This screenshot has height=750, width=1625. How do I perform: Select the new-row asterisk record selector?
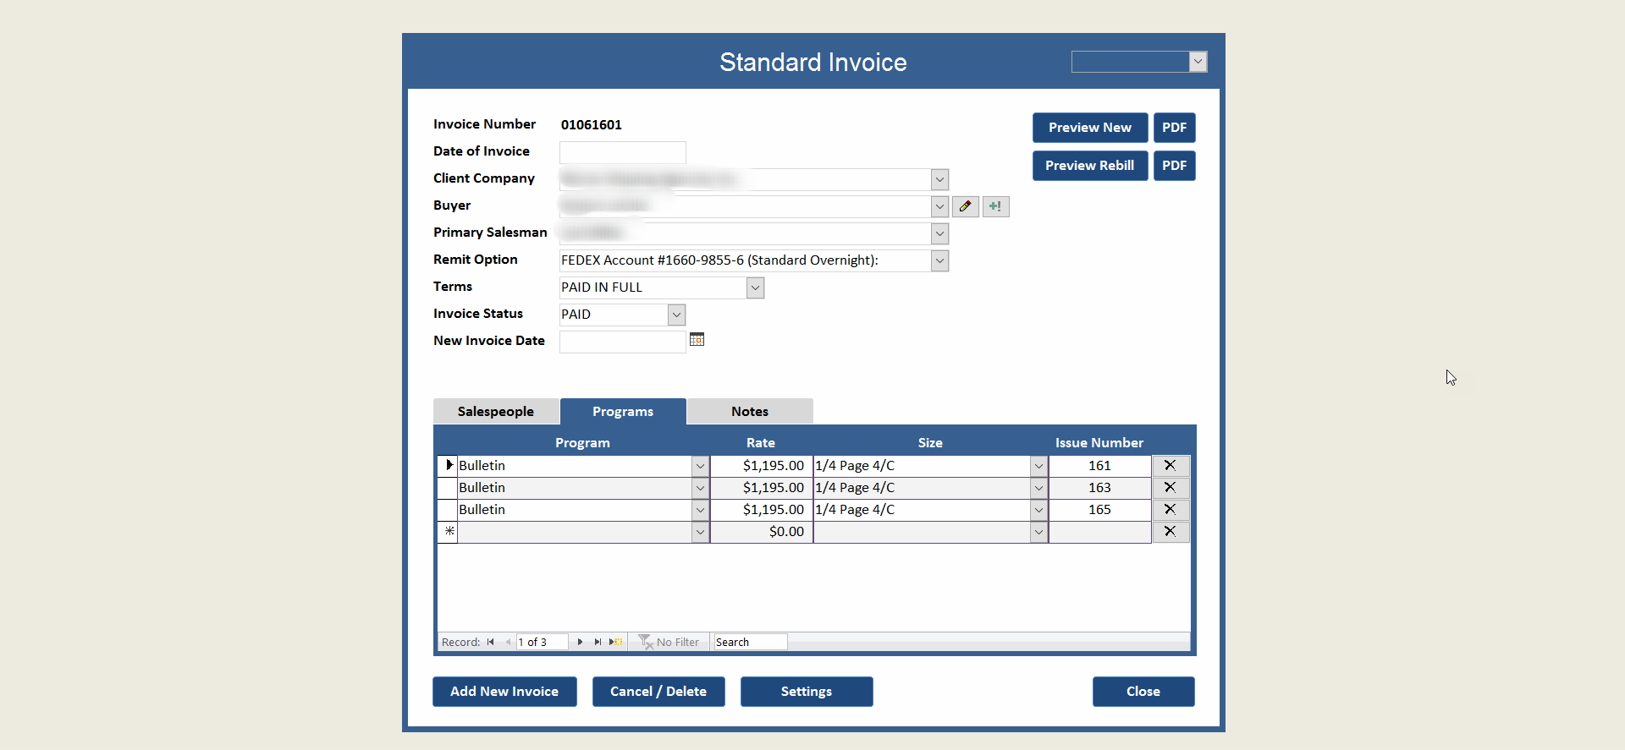pos(448,532)
